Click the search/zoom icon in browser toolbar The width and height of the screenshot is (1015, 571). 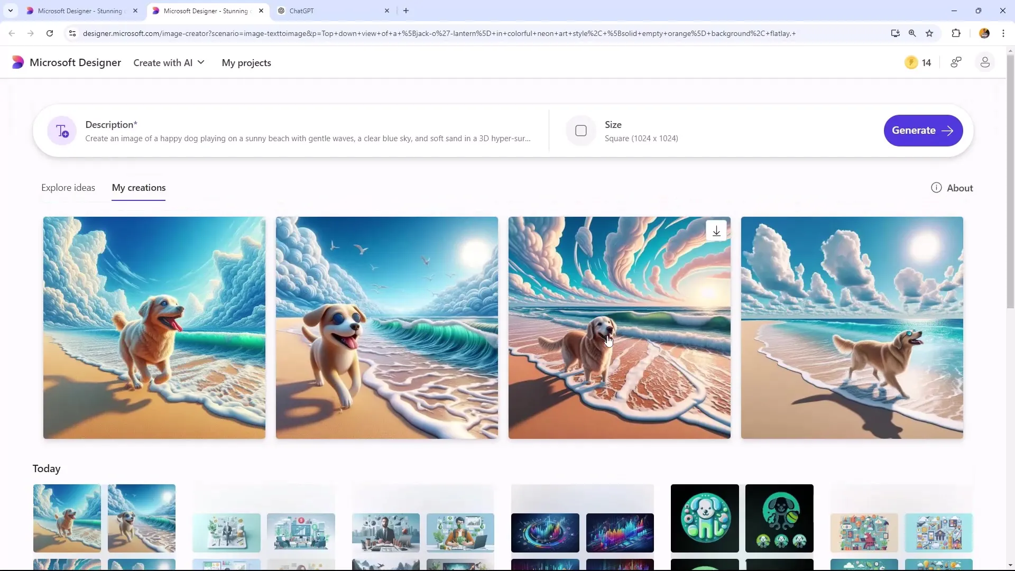click(x=912, y=33)
